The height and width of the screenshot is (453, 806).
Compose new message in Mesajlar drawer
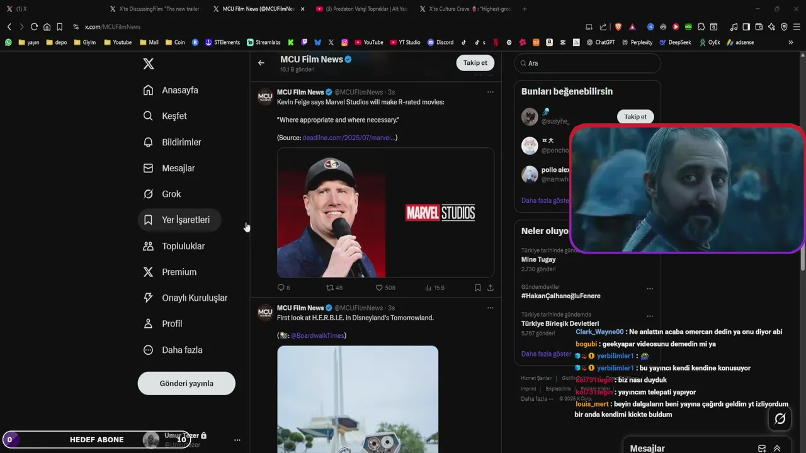point(762,449)
